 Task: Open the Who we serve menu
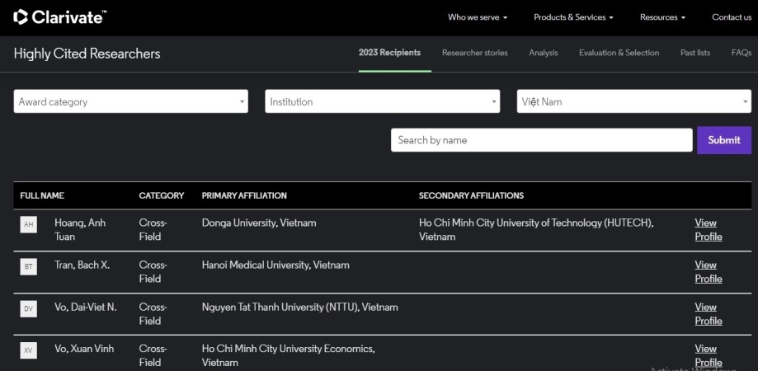click(x=478, y=17)
